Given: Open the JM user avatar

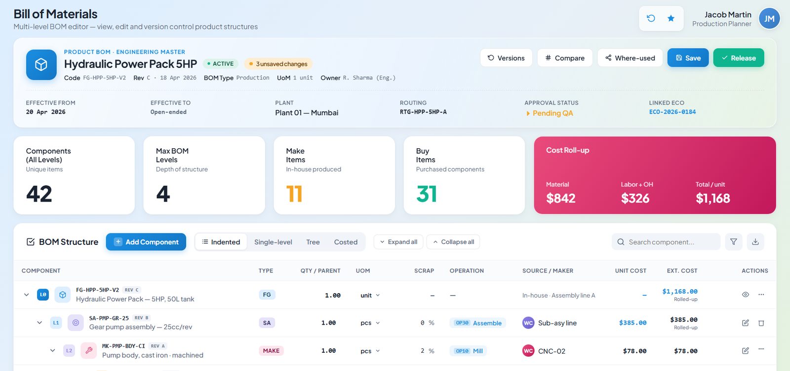Looking at the screenshot, I should pyautogui.click(x=769, y=19).
